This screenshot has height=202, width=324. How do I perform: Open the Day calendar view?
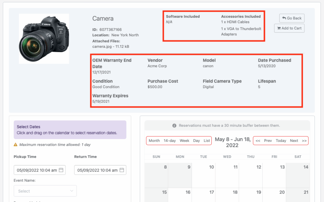click(x=196, y=141)
